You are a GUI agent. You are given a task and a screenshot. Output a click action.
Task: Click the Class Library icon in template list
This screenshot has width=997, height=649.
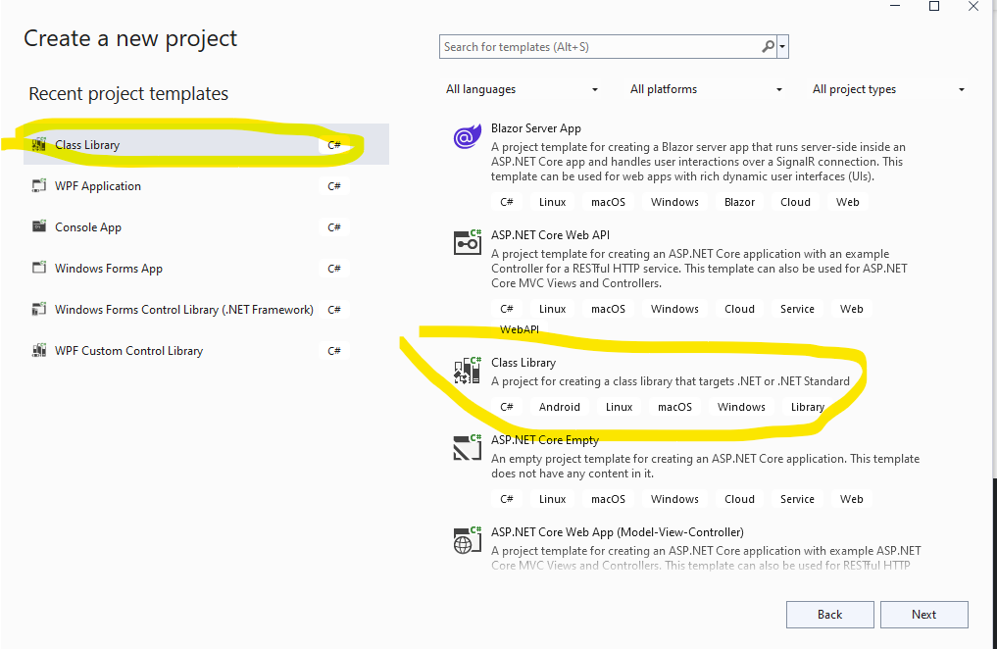tap(468, 371)
